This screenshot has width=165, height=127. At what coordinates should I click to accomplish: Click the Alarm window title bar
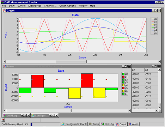pyautogui.click(x=67, y=66)
